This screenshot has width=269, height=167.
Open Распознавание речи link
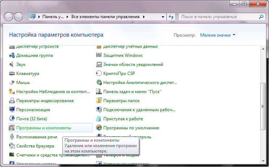point(37,137)
